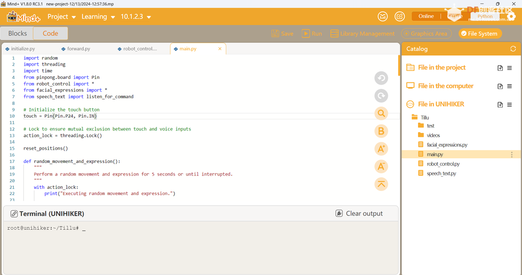This screenshot has width=522, height=275.
Task: Switch to Online mode
Action: pos(426,16)
